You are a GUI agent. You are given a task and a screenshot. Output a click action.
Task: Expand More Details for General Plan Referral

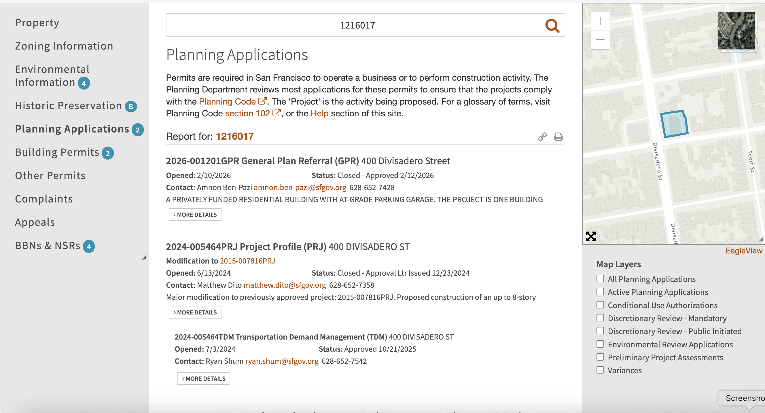tap(195, 215)
